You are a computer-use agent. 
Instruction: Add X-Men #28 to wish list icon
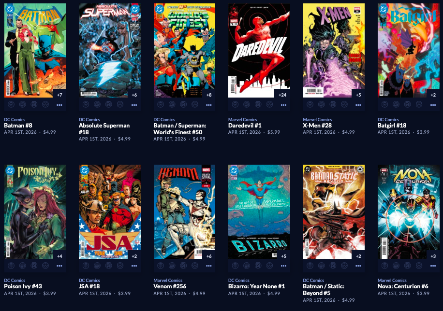coord(344,105)
